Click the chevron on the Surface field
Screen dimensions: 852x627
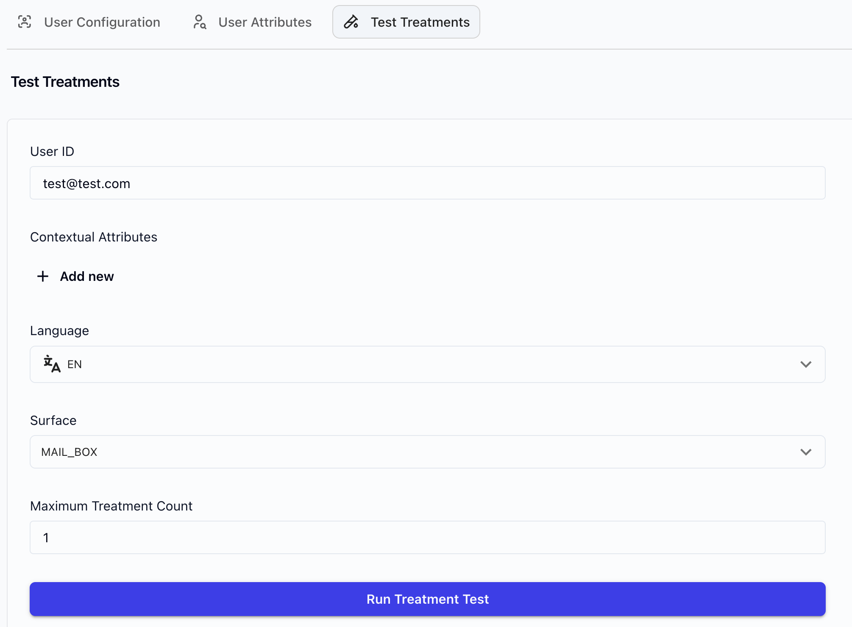(x=807, y=452)
